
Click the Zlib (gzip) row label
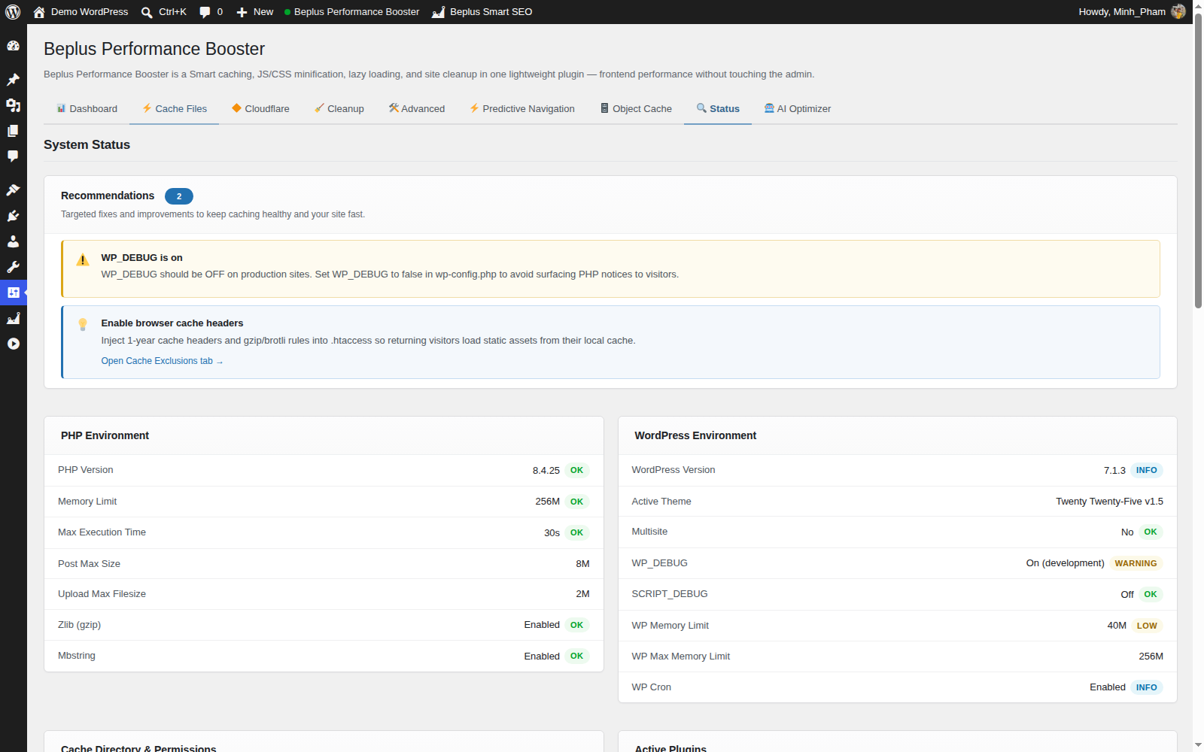click(79, 625)
